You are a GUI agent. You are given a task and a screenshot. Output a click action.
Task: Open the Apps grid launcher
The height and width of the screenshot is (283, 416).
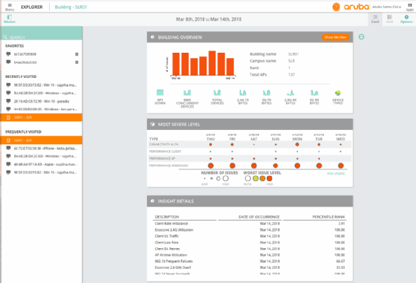coord(409,7)
